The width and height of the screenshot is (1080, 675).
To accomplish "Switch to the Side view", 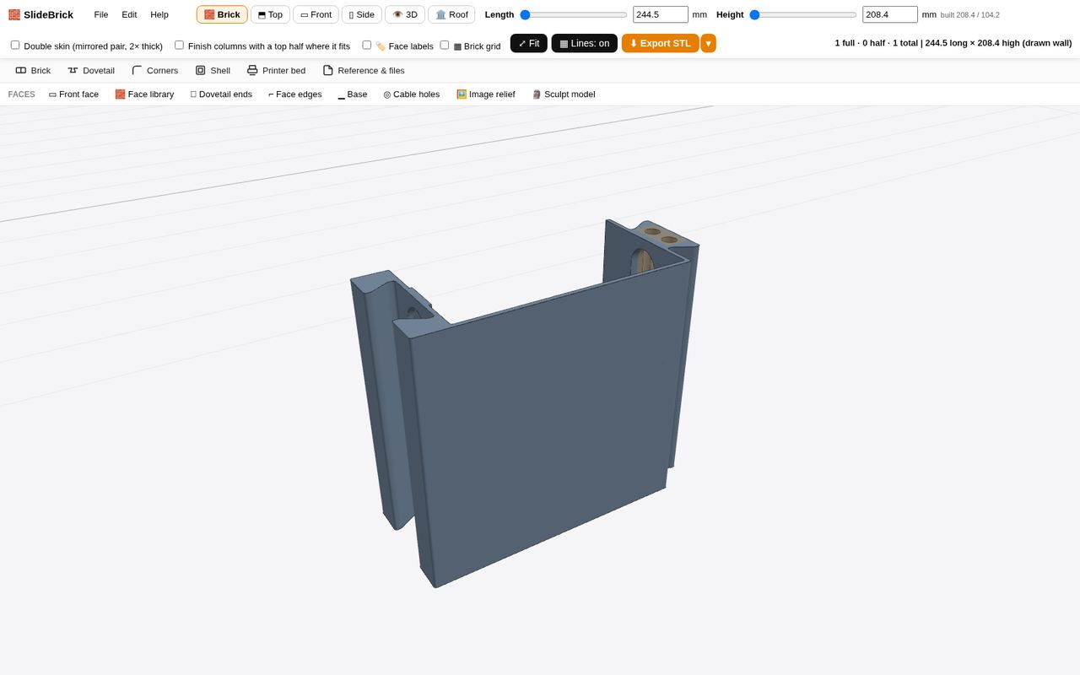I will tap(362, 14).
